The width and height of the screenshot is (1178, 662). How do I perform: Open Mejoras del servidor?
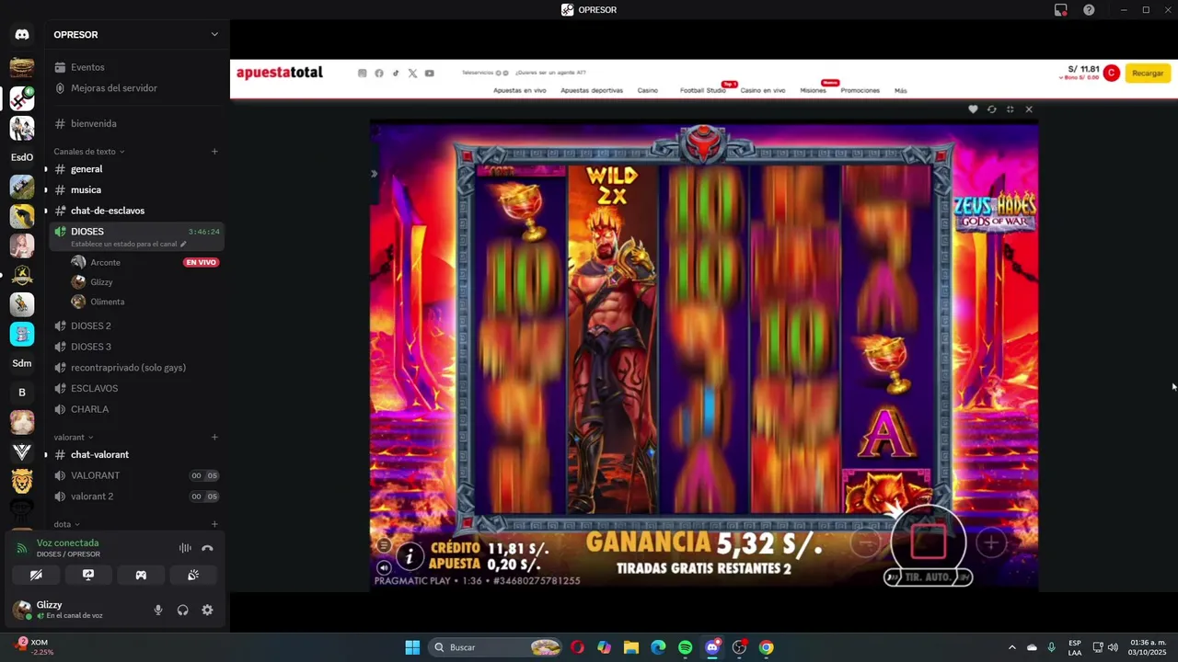(136, 88)
